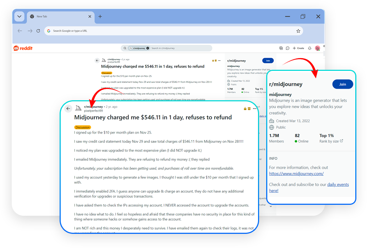This screenshot has width=367, height=248.
Task: Click the large Join button in the sidebar callout
Action: pos(343,84)
